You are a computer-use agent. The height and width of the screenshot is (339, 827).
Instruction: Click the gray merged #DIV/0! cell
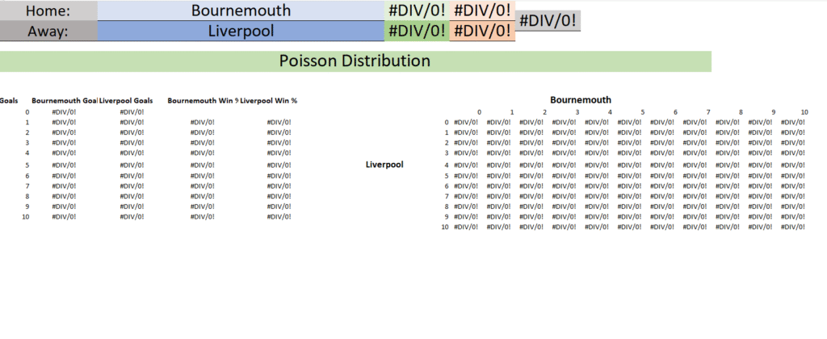tap(548, 20)
